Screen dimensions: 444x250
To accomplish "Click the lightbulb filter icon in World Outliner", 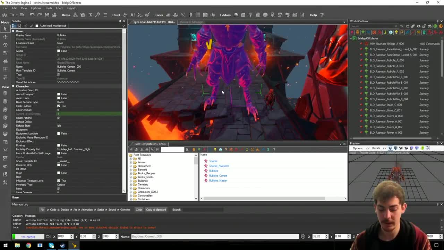I will pos(396,32).
